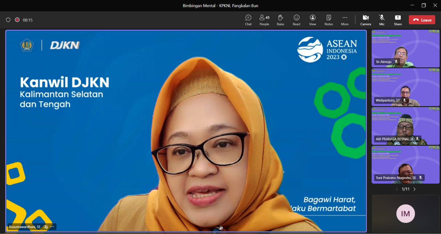This screenshot has width=441, height=234.
Task: Click muted mic icon on Toni Pratomo Nugroho
Action: [421, 178]
